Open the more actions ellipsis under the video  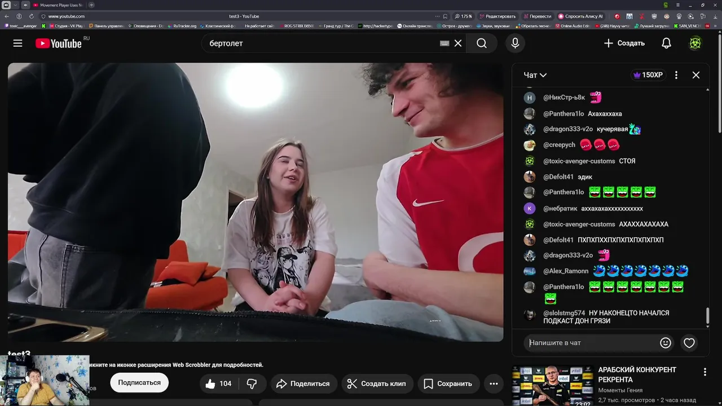click(x=494, y=384)
